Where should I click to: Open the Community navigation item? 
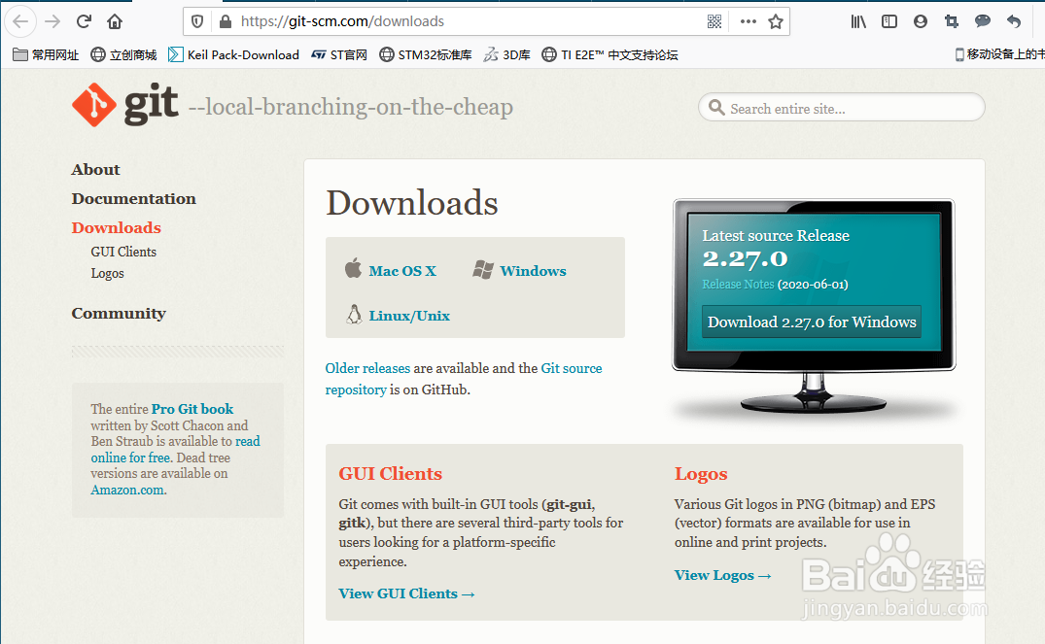(x=119, y=313)
